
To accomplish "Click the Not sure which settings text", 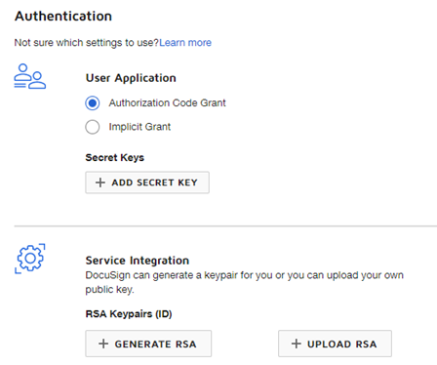I will tap(87, 43).
